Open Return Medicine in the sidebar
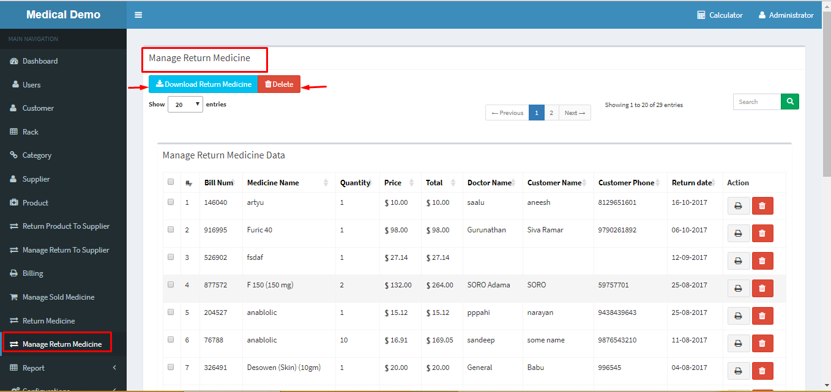The width and height of the screenshot is (831, 392). tap(63, 320)
